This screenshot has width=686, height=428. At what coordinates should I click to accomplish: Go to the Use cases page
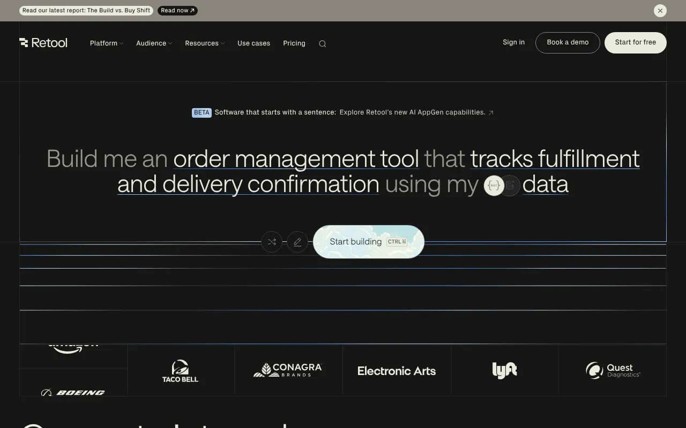tap(253, 43)
